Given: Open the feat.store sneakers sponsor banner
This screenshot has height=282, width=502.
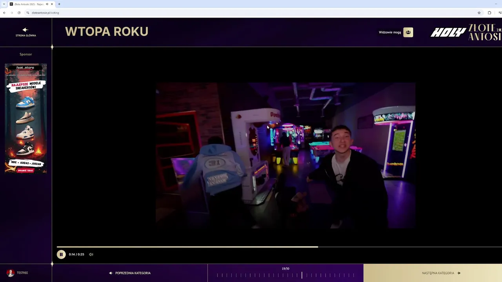Looking at the screenshot, I should coord(26,118).
